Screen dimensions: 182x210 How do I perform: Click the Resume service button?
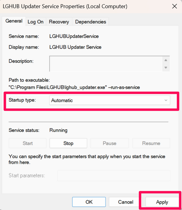(x=151, y=143)
